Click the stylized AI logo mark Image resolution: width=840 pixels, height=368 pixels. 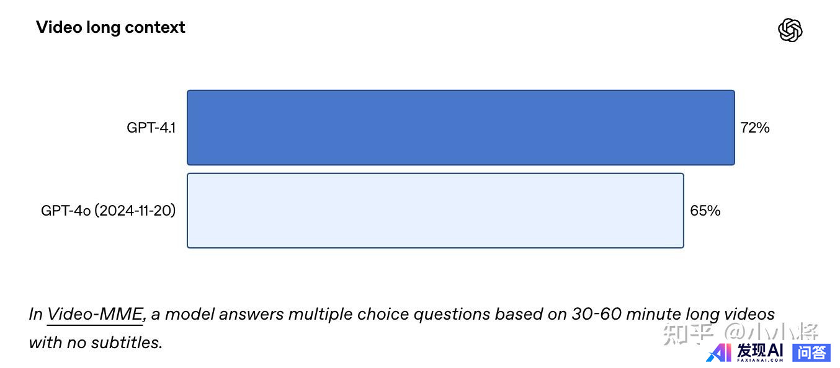tap(720, 353)
